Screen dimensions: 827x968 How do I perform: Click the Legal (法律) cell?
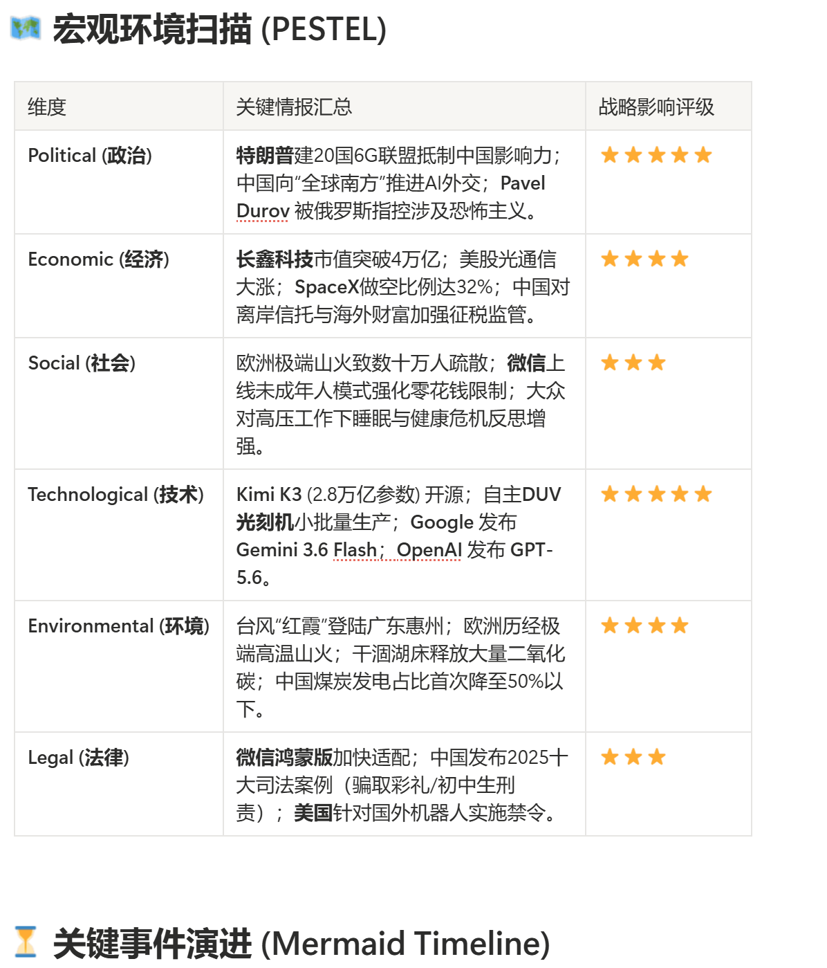[119, 784]
